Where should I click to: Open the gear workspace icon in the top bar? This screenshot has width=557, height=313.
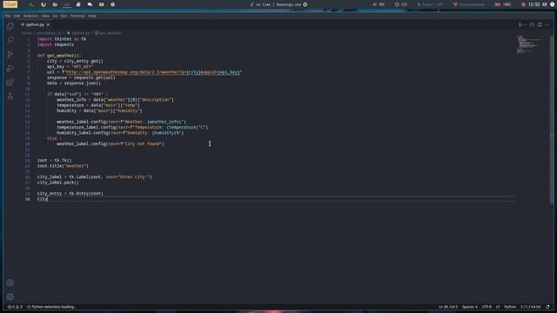112,4
